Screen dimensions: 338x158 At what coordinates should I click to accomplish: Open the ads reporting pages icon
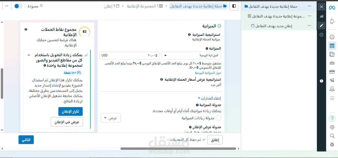click(332, 55)
